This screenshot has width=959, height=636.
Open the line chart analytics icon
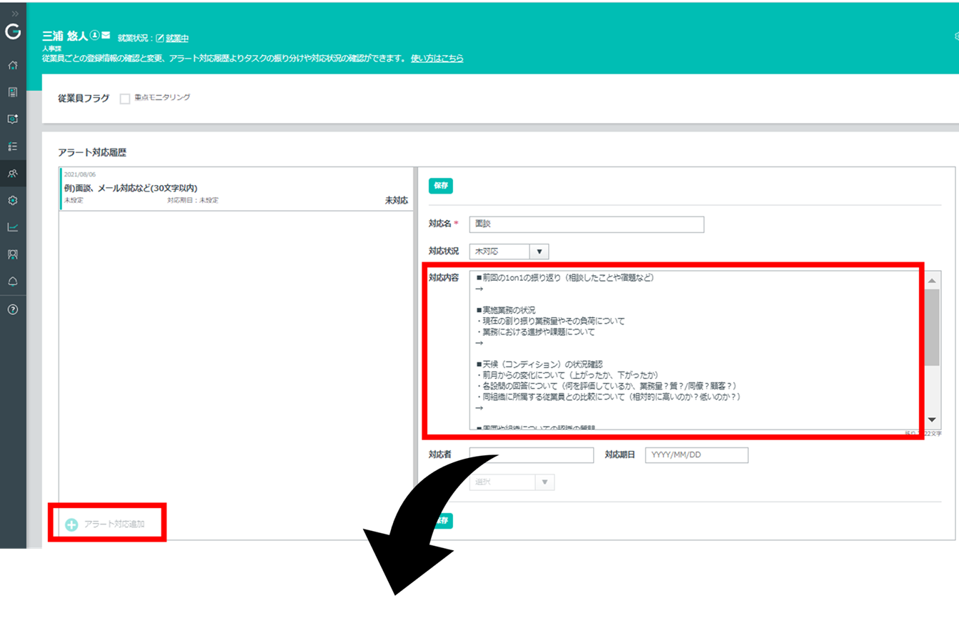point(13,228)
